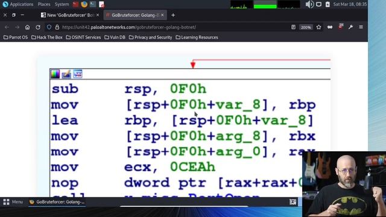Open the volume control

[x=309, y=4]
